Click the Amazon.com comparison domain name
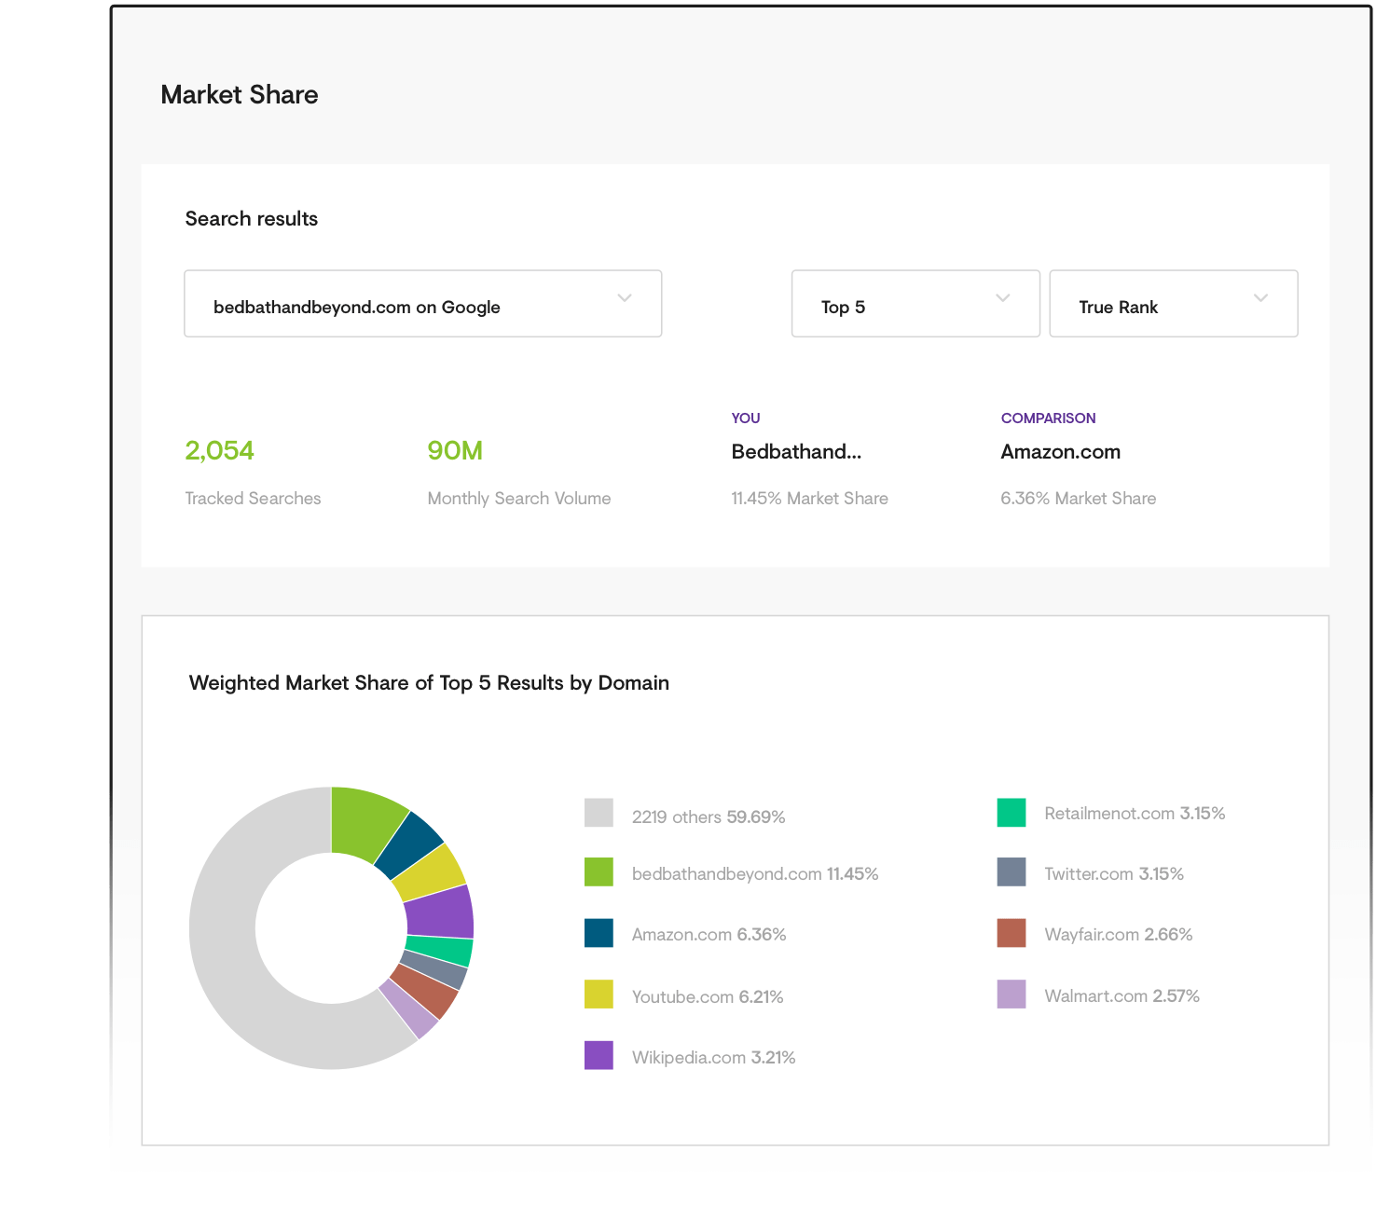 pos(1061,452)
